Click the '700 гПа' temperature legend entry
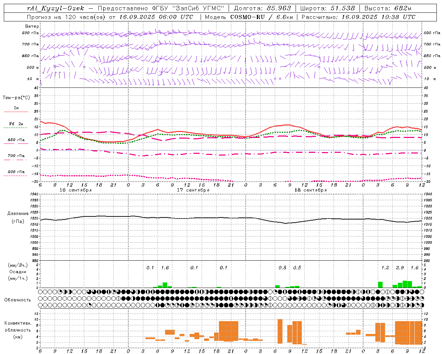This screenshot has height=354, width=442. click(16, 156)
